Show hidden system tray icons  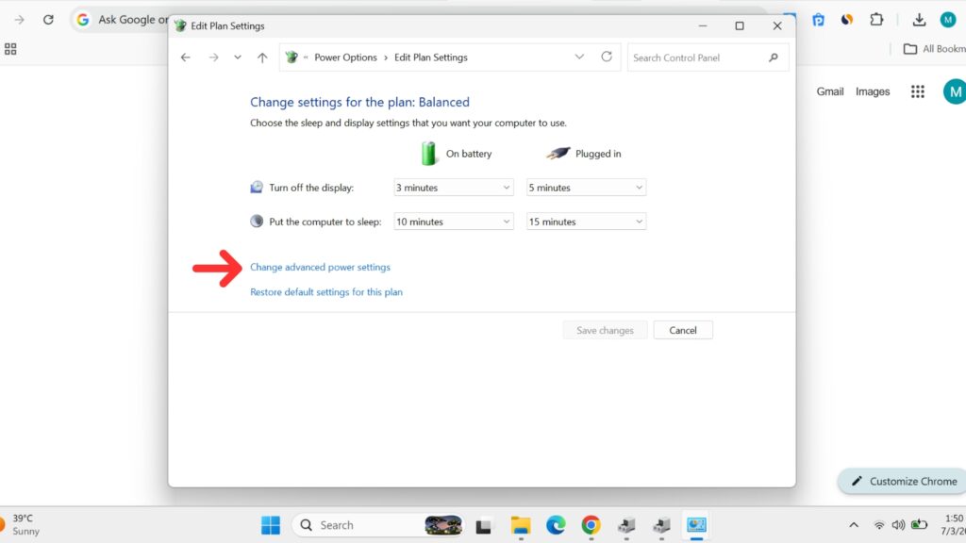[853, 525]
